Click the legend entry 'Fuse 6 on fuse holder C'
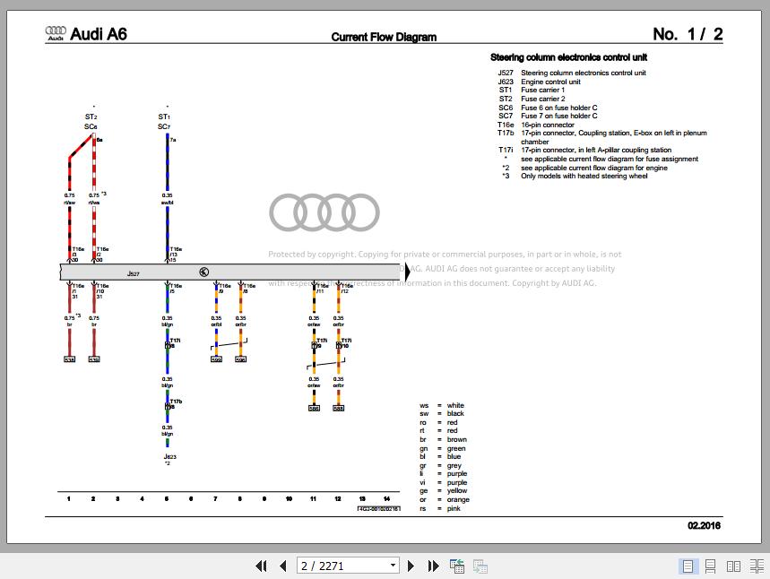Image resolution: width=770 pixels, height=579 pixels. point(558,108)
